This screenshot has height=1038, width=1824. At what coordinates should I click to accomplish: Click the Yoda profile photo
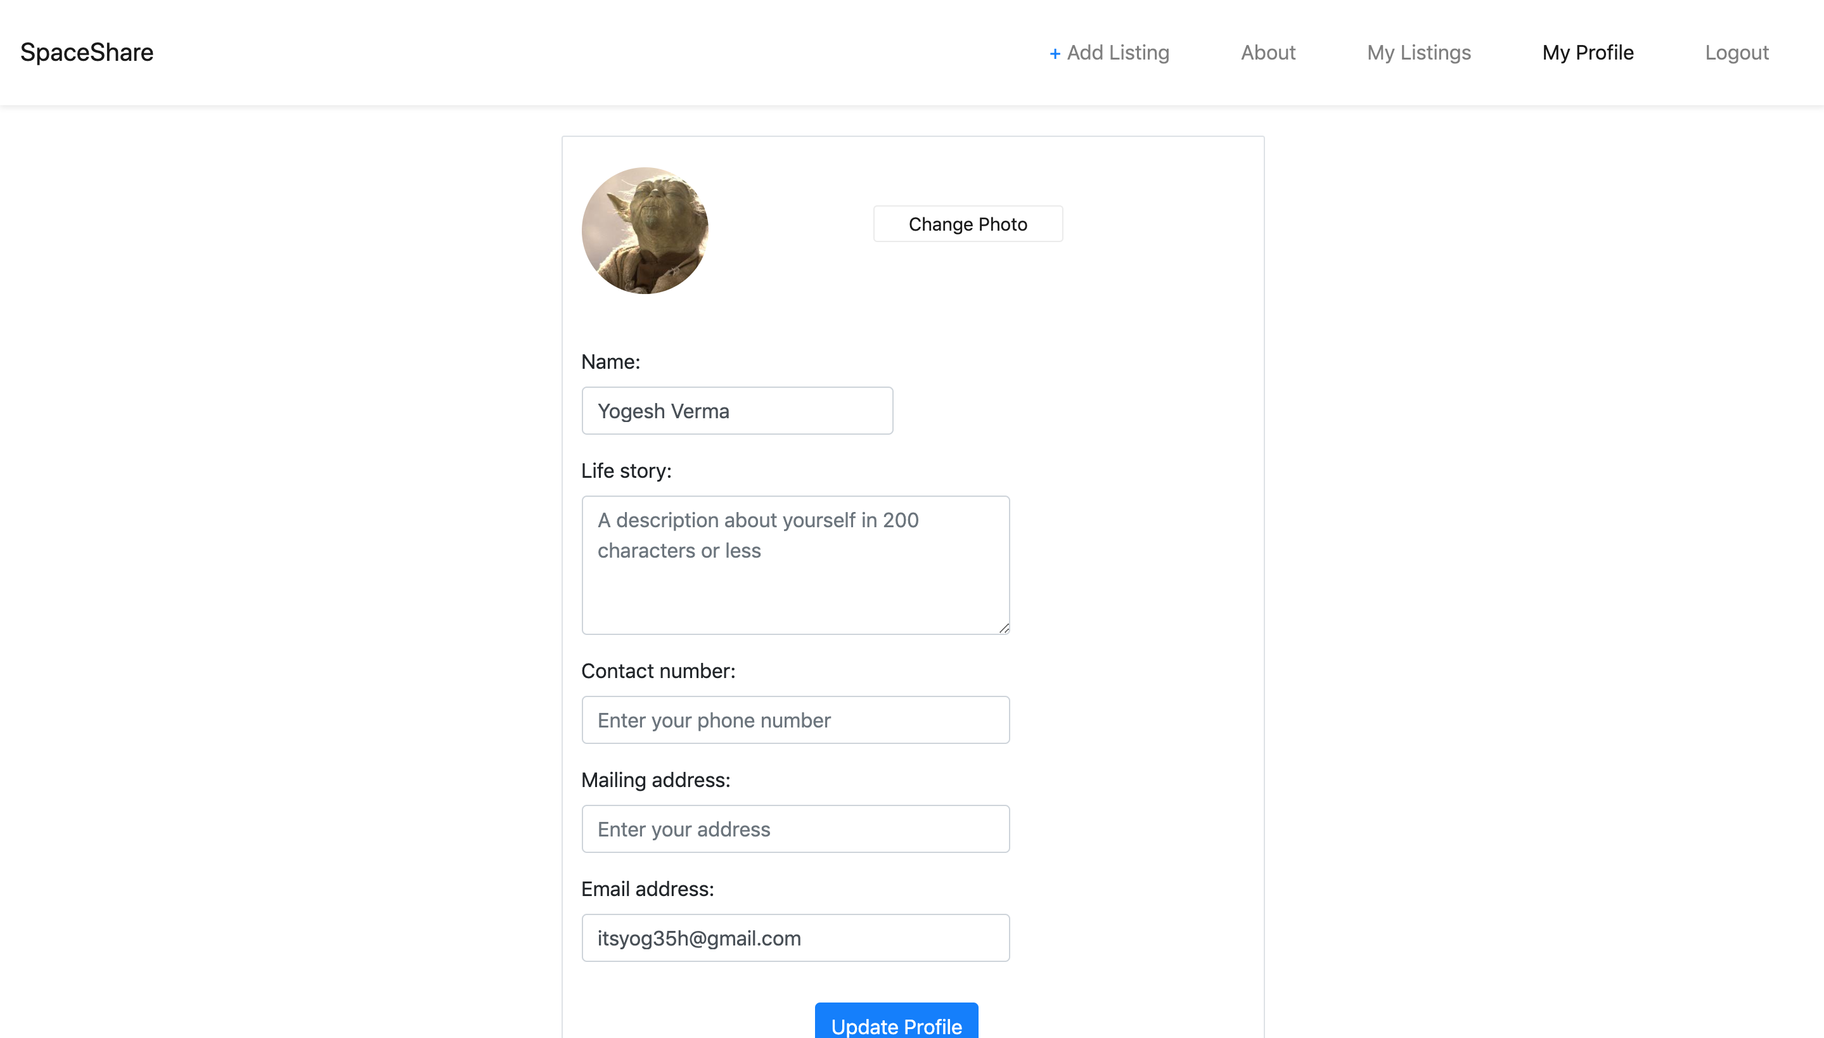(645, 230)
